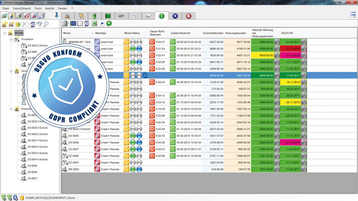Click the green round play button
This screenshot has width=358, height=201.
[x=109, y=23]
